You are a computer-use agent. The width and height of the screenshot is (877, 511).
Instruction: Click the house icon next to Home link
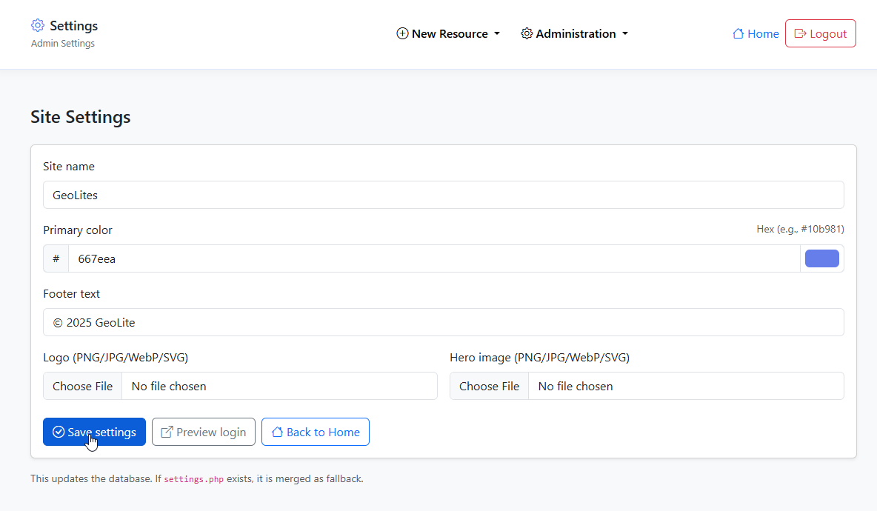[738, 33]
